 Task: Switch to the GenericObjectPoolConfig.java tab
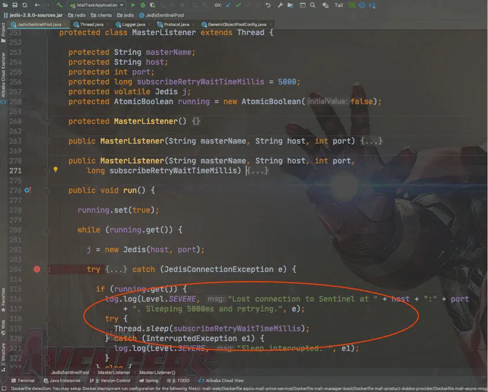pos(237,24)
